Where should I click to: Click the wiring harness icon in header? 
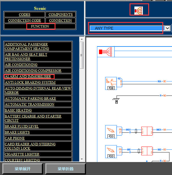(x=139, y=10)
